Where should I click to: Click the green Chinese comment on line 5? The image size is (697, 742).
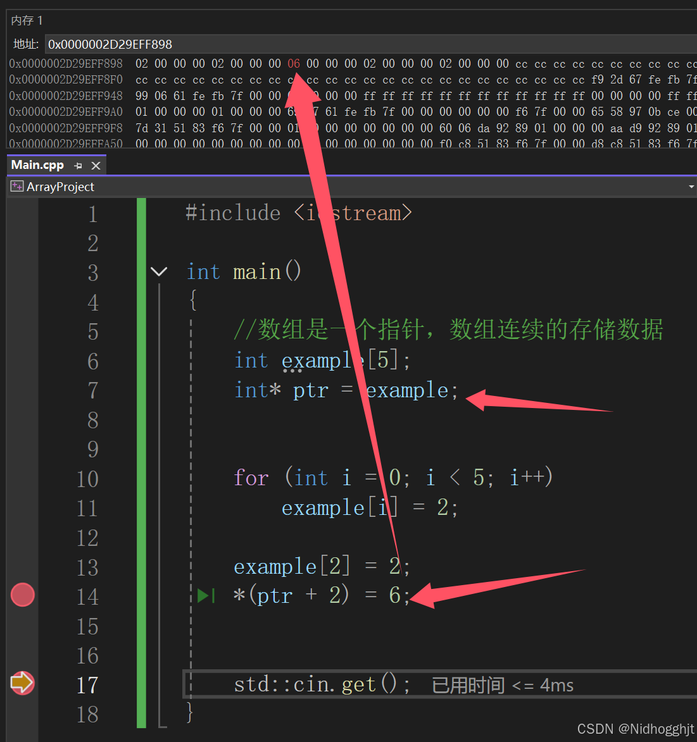(x=448, y=330)
